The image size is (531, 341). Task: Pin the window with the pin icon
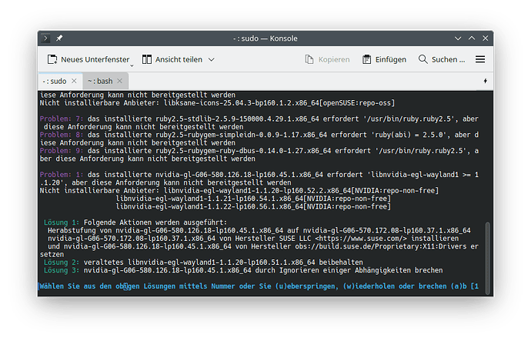click(59, 38)
